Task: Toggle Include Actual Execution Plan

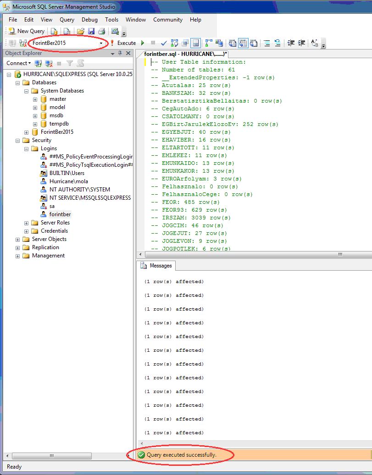Action: coord(209,43)
